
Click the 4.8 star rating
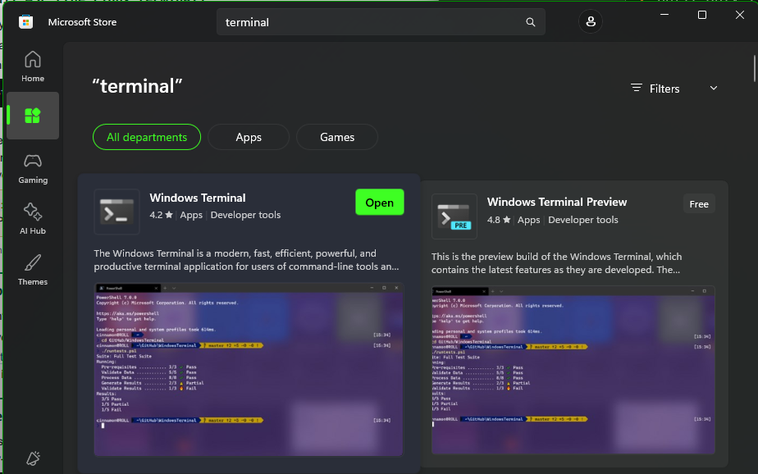pos(499,219)
